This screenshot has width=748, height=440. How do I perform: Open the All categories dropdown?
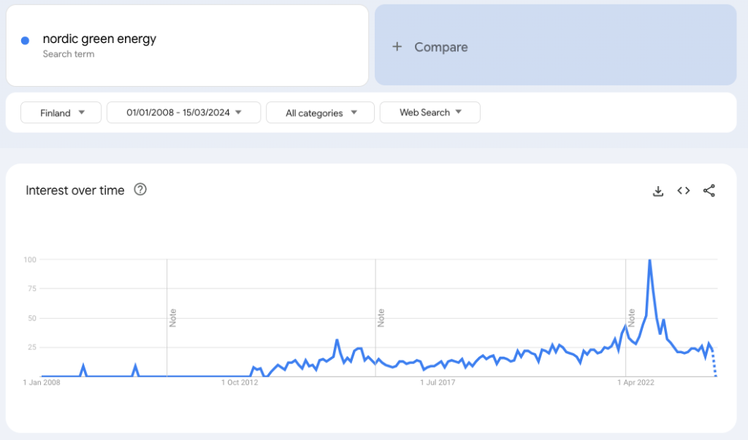point(320,112)
